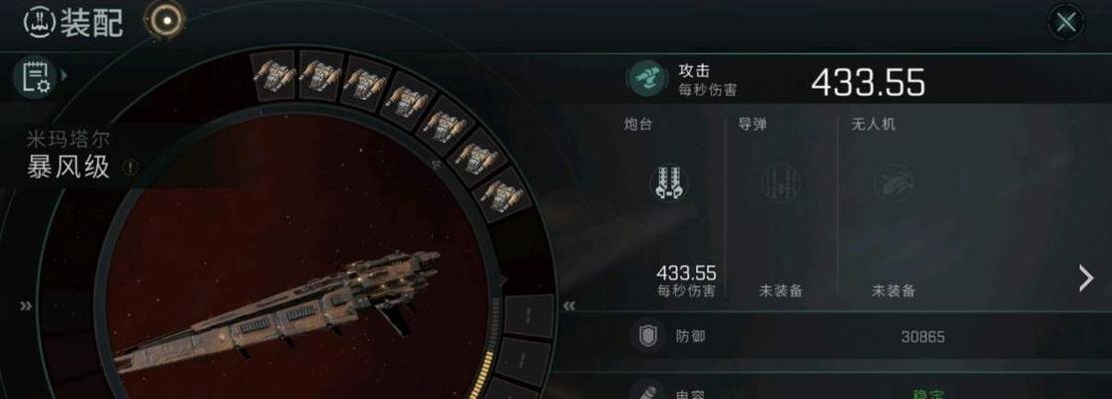
Task: Expand left panel with double right arrows
Action: [x=26, y=306]
